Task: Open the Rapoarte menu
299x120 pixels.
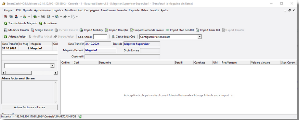Action: pos(134,10)
